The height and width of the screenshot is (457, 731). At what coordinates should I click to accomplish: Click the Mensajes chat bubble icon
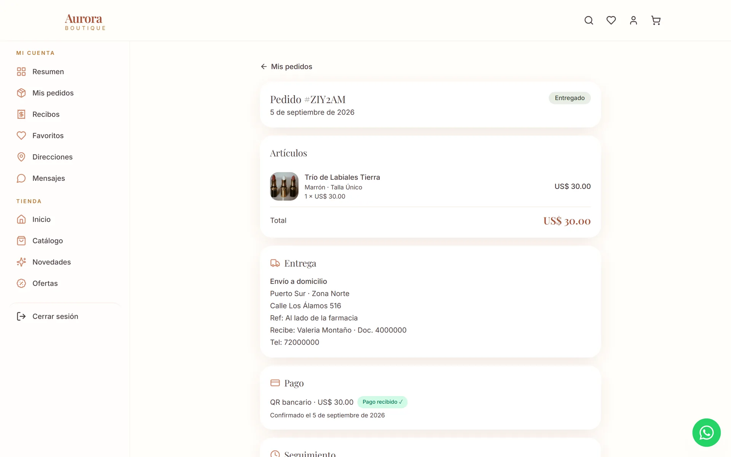click(x=21, y=178)
